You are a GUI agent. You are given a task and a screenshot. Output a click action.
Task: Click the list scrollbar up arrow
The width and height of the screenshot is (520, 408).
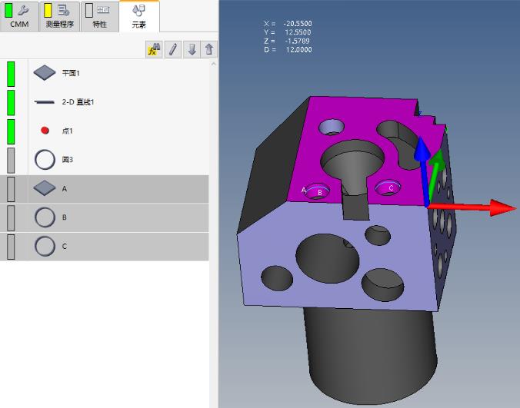(x=214, y=64)
